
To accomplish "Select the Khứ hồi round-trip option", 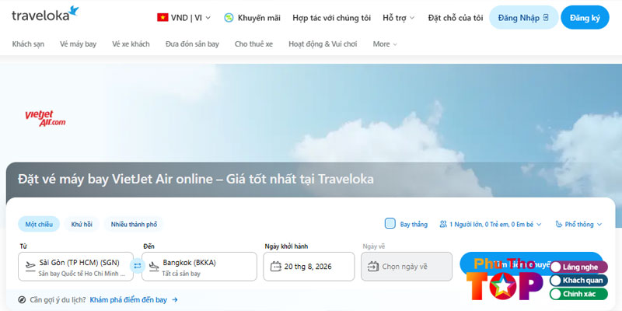I will pos(82,224).
